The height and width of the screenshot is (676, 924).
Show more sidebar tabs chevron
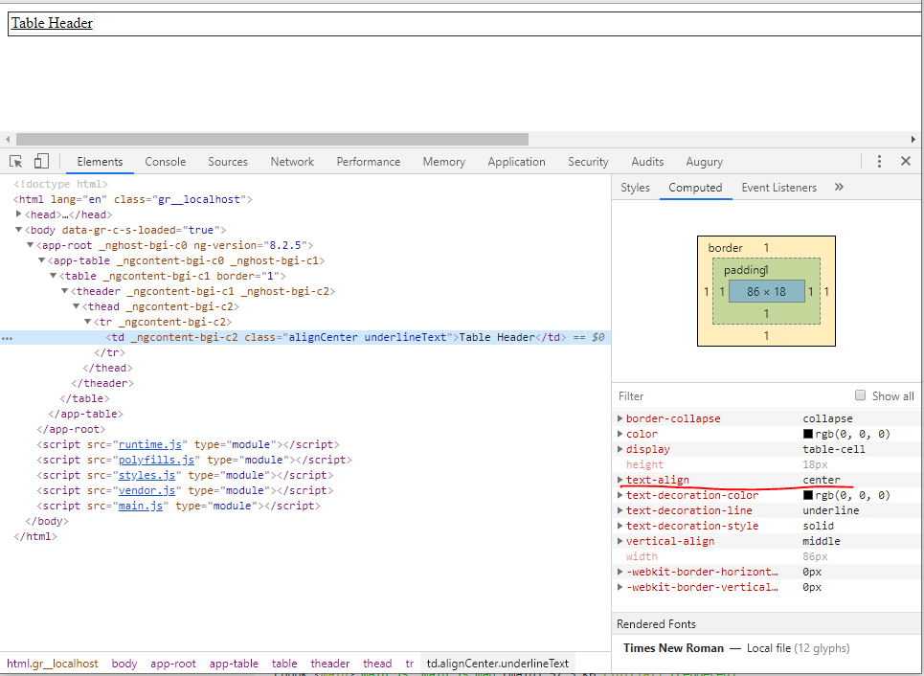pos(839,187)
